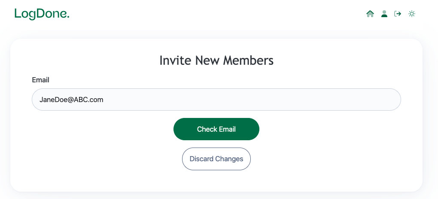Click the Invite New Members heading
The height and width of the screenshot is (199, 438).
click(216, 60)
